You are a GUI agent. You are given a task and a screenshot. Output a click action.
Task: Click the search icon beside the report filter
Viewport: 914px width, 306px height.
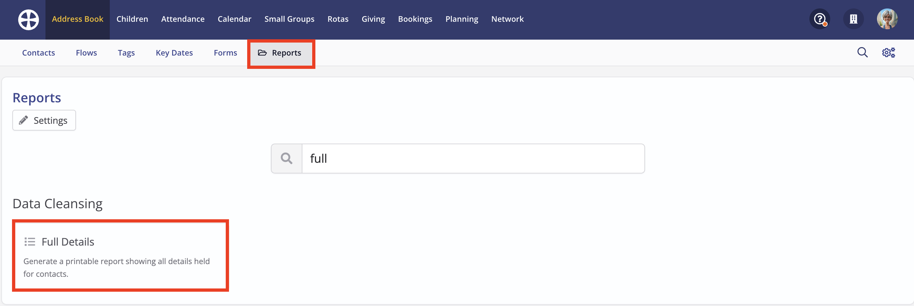coord(287,158)
